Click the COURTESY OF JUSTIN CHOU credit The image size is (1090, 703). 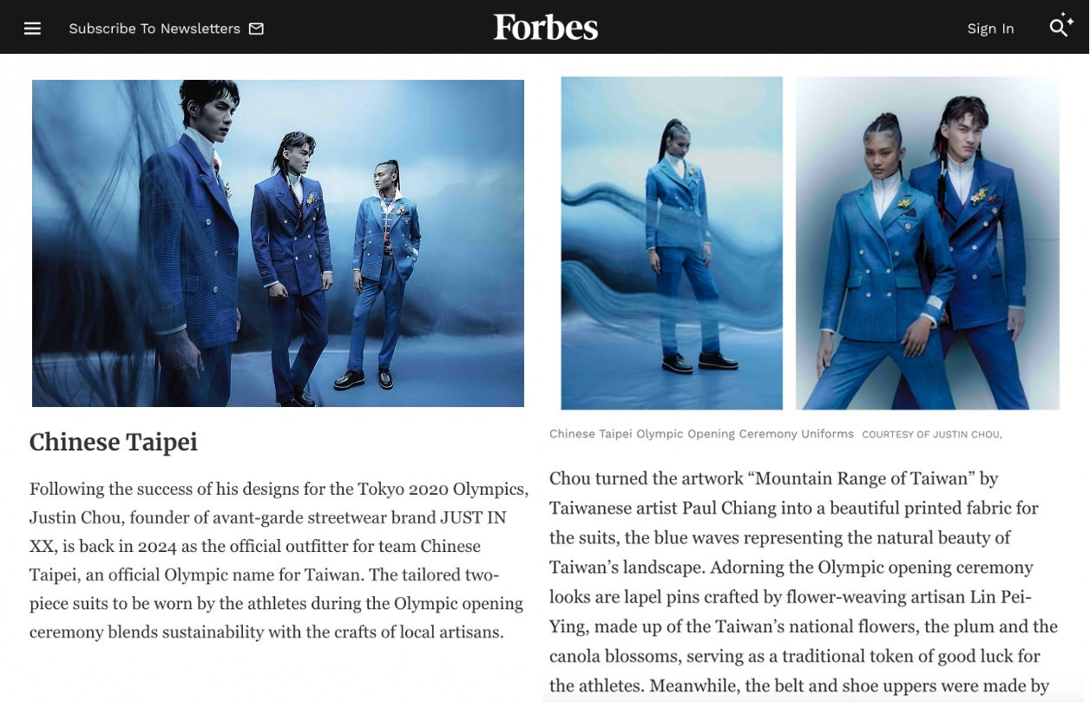coord(932,435)
